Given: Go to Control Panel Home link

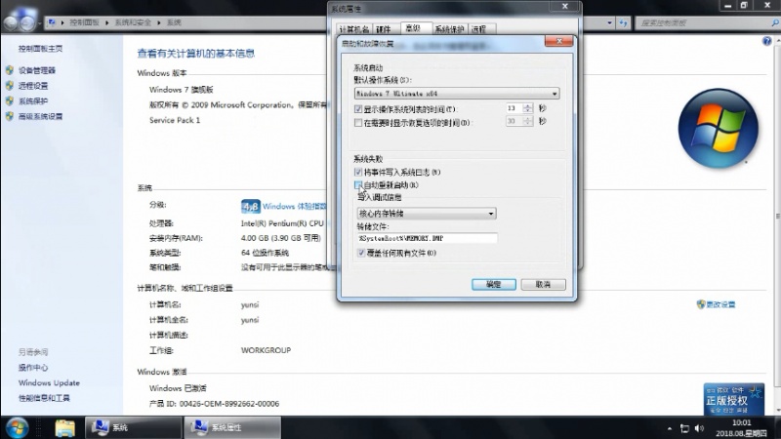Looking at the screenshot, I should (40, 49).
